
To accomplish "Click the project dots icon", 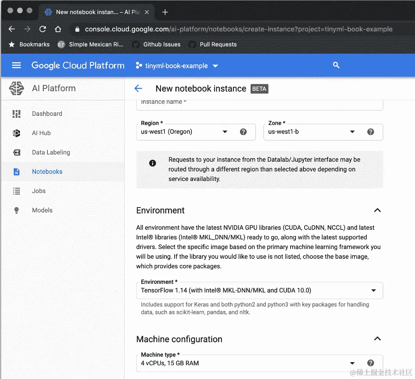I will 139,65.
